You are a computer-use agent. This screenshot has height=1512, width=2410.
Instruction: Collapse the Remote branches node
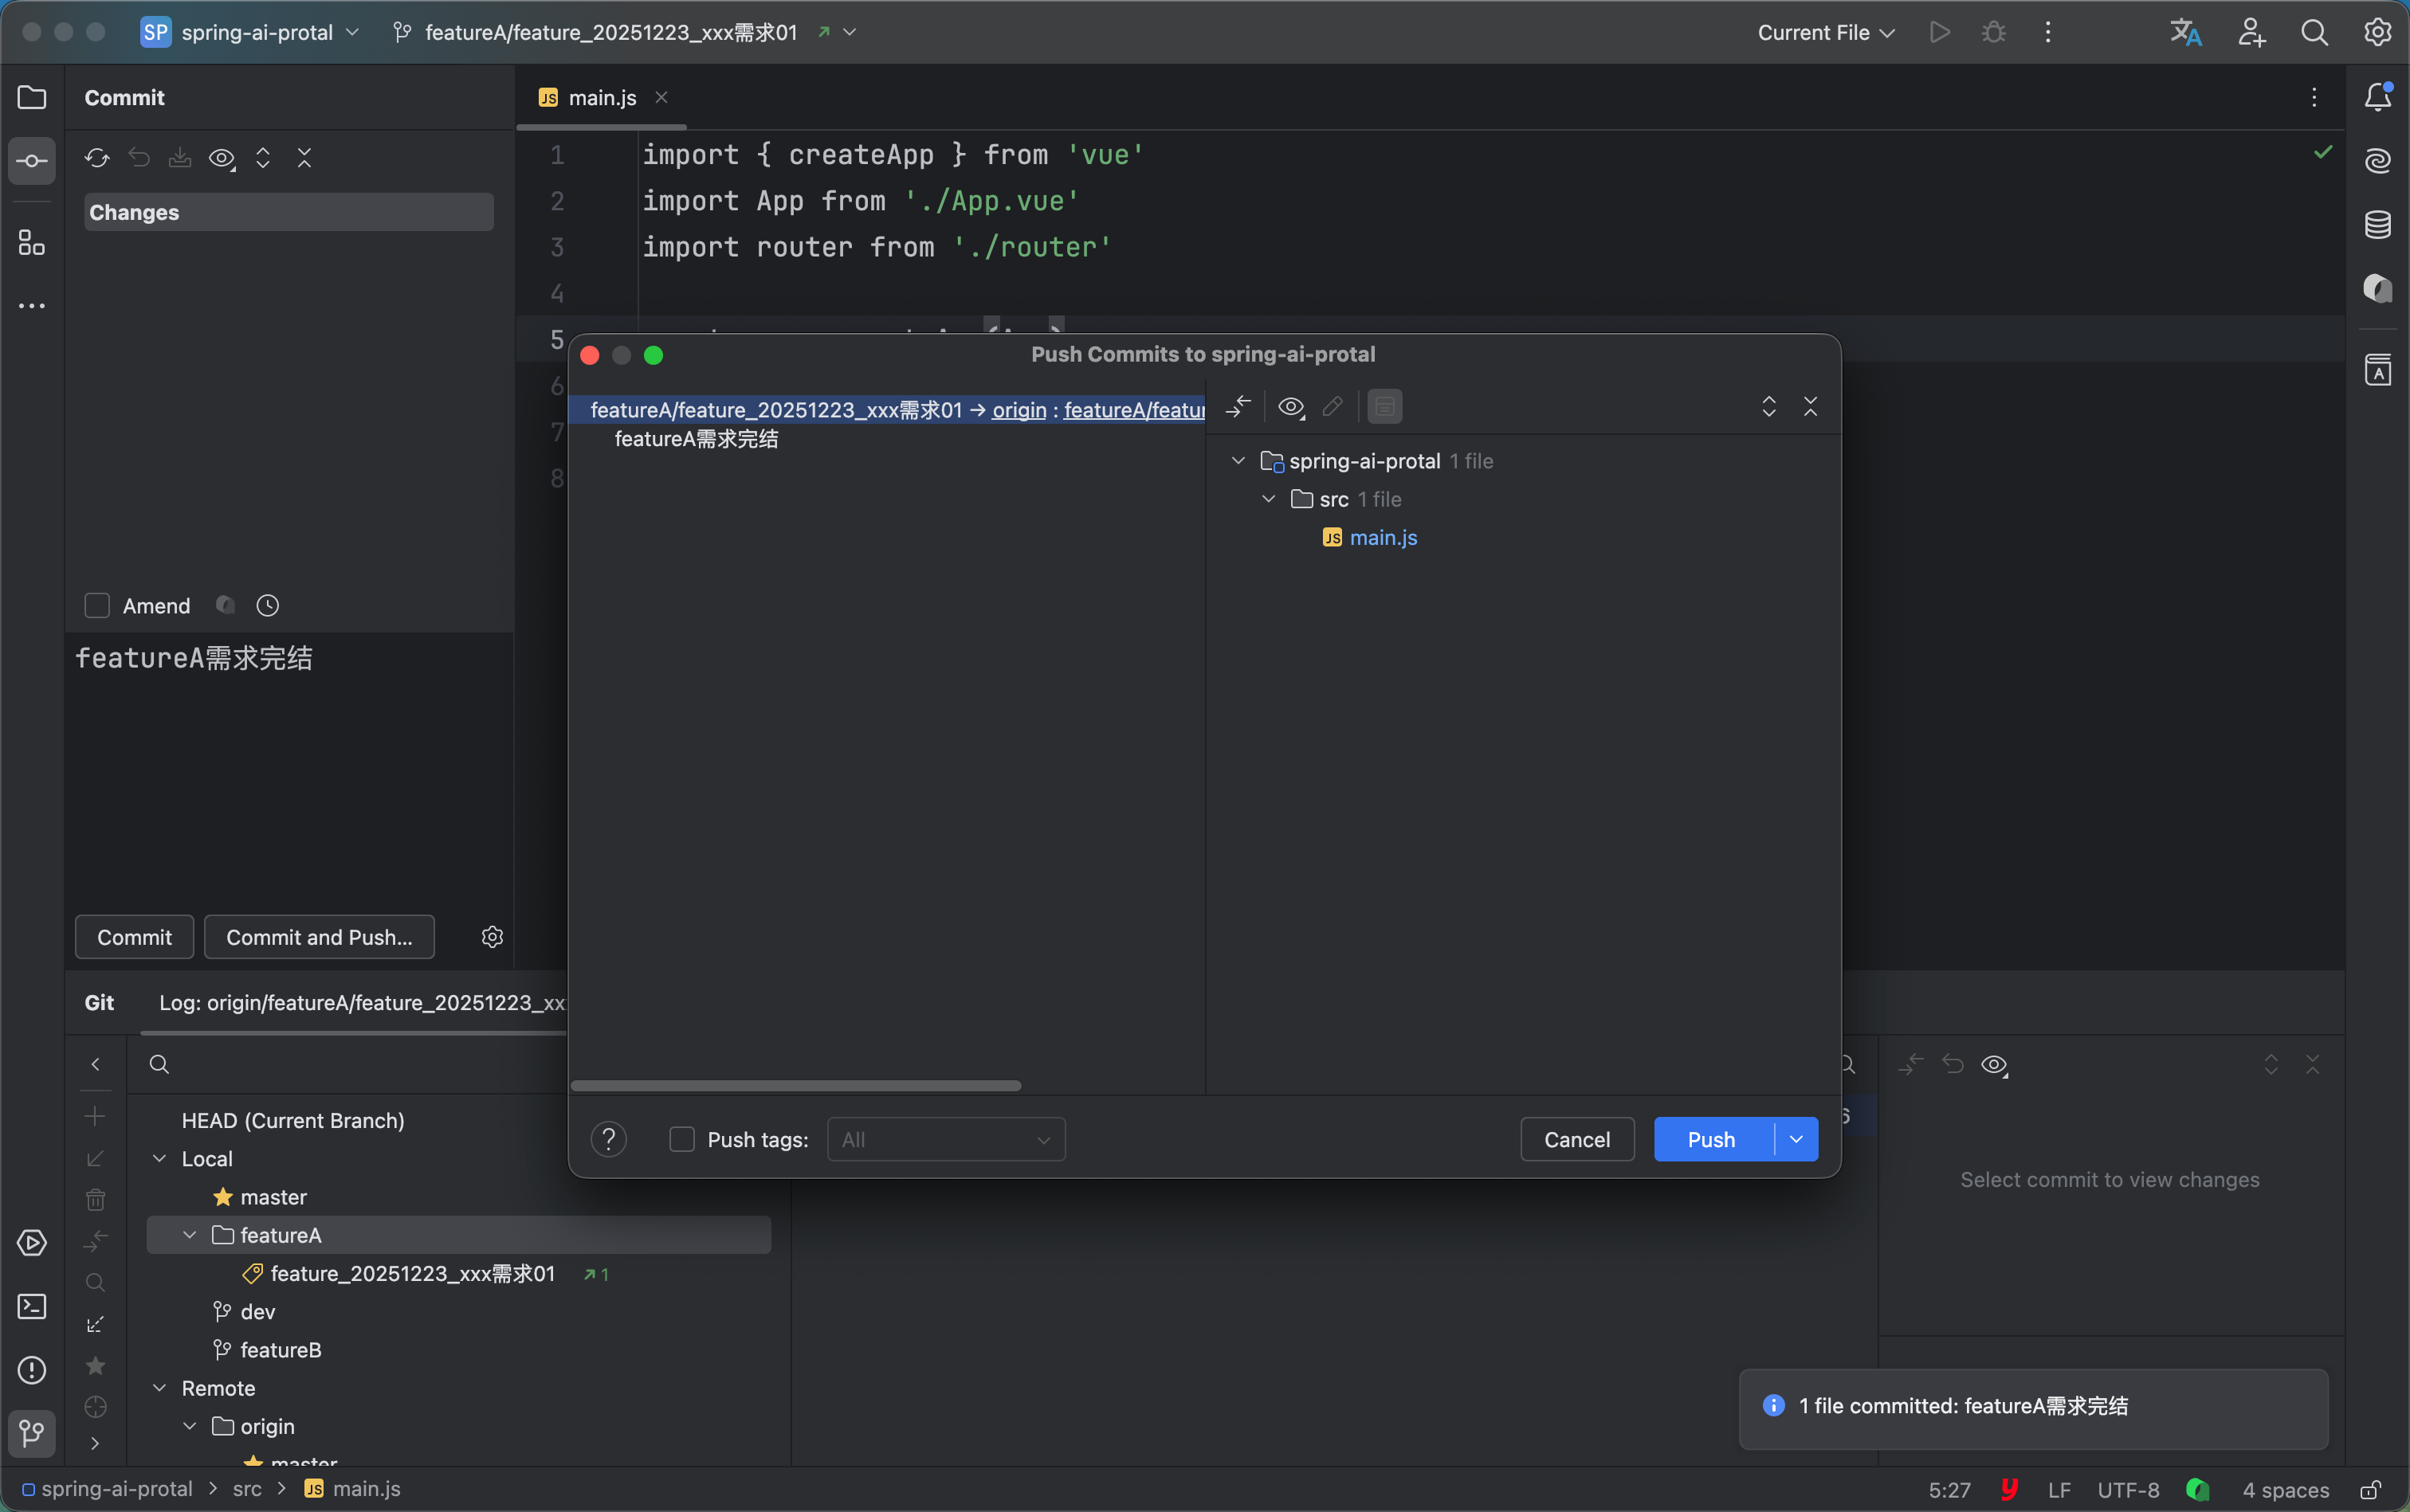click(x=160, y=1388)
